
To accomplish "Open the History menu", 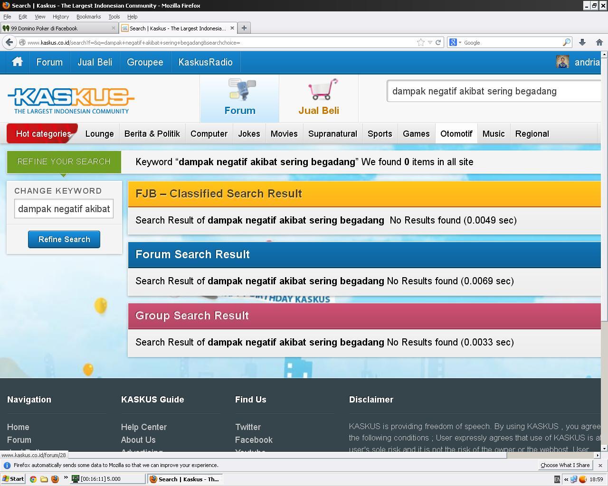I will [61, 17].
